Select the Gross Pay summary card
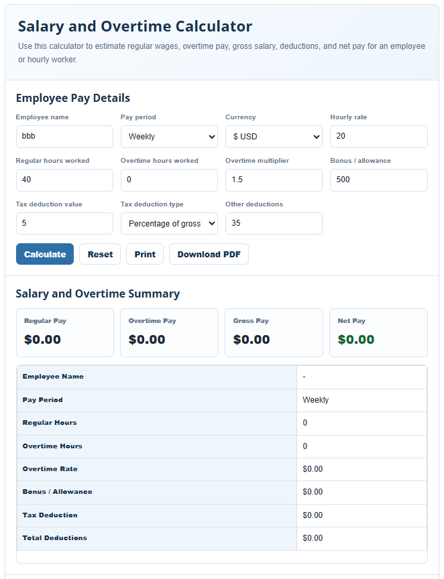 pyautogui.click(x=274, y=332)
